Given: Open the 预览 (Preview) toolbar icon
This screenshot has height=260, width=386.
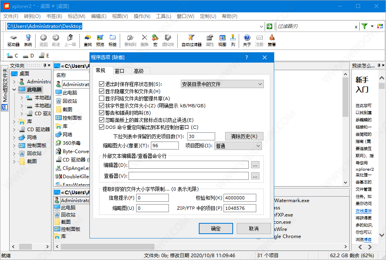Looking at the screenshot, I should (100, 40).
